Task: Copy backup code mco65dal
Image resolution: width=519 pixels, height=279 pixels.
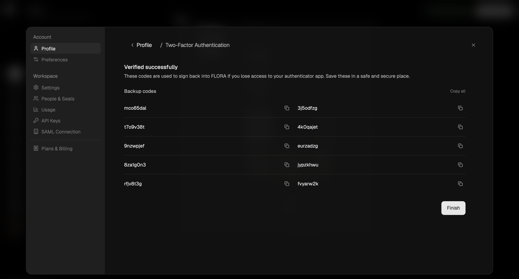Action: coord(287,108)
